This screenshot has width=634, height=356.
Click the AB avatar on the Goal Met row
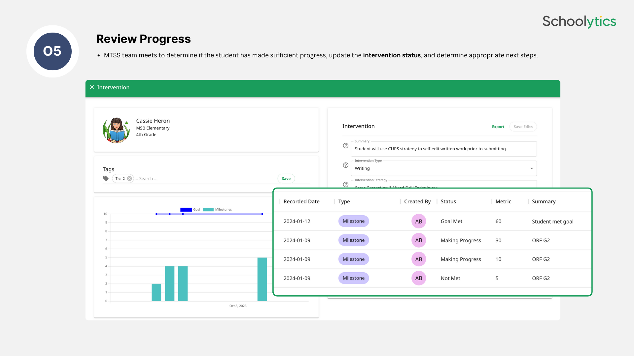click(418, 221)
